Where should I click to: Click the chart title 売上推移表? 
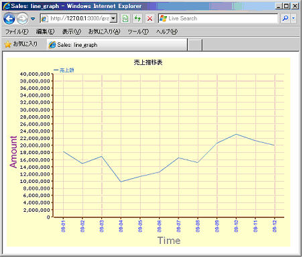(x=148, y=62)
